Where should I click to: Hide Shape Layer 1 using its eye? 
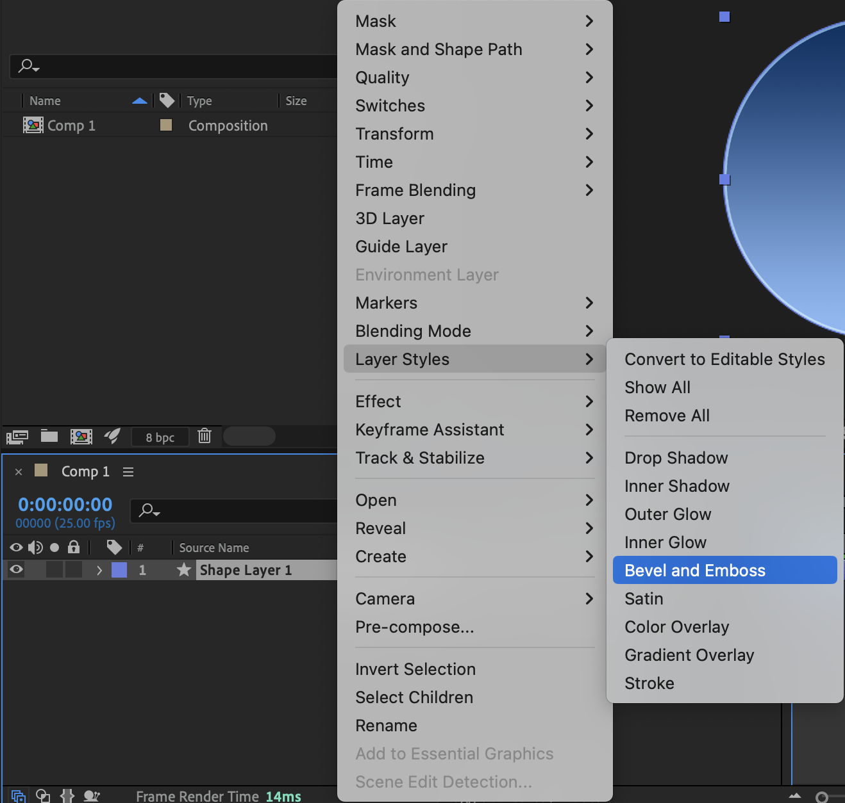[17, 569]
